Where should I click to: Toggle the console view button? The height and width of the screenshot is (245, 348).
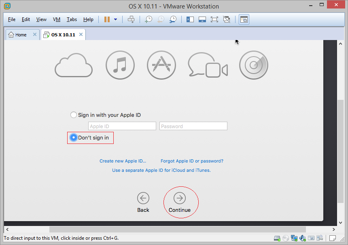(x=244, y=19)
